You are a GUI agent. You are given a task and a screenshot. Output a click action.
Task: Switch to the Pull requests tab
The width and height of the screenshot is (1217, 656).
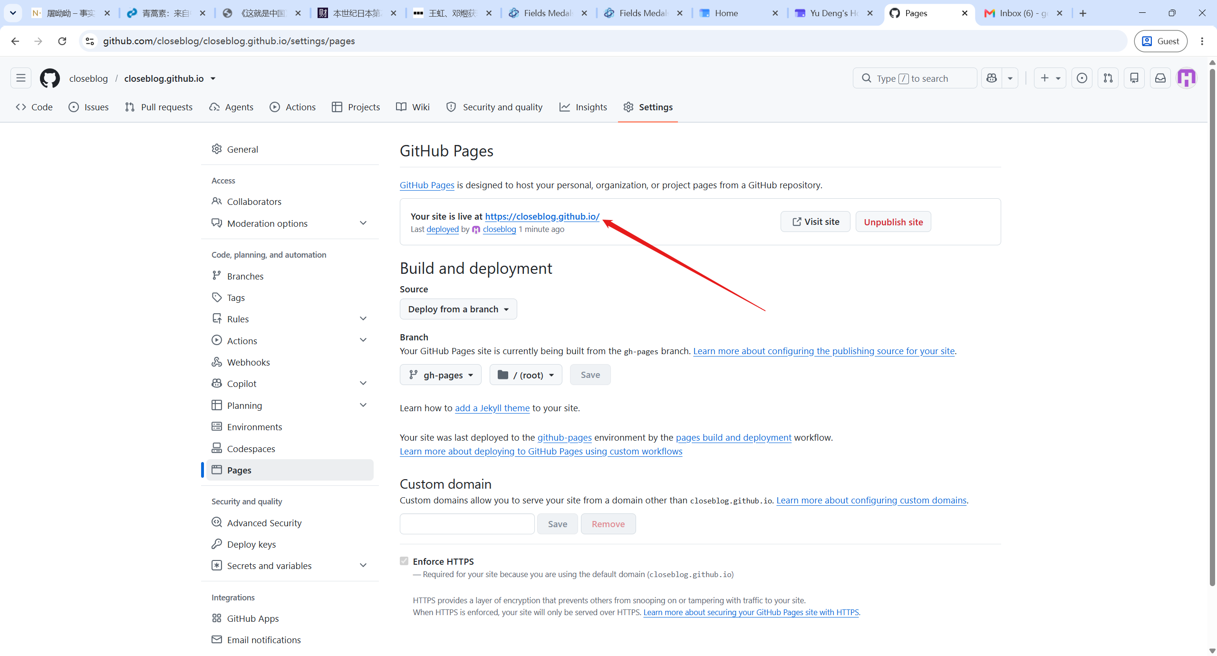(159, 107)
